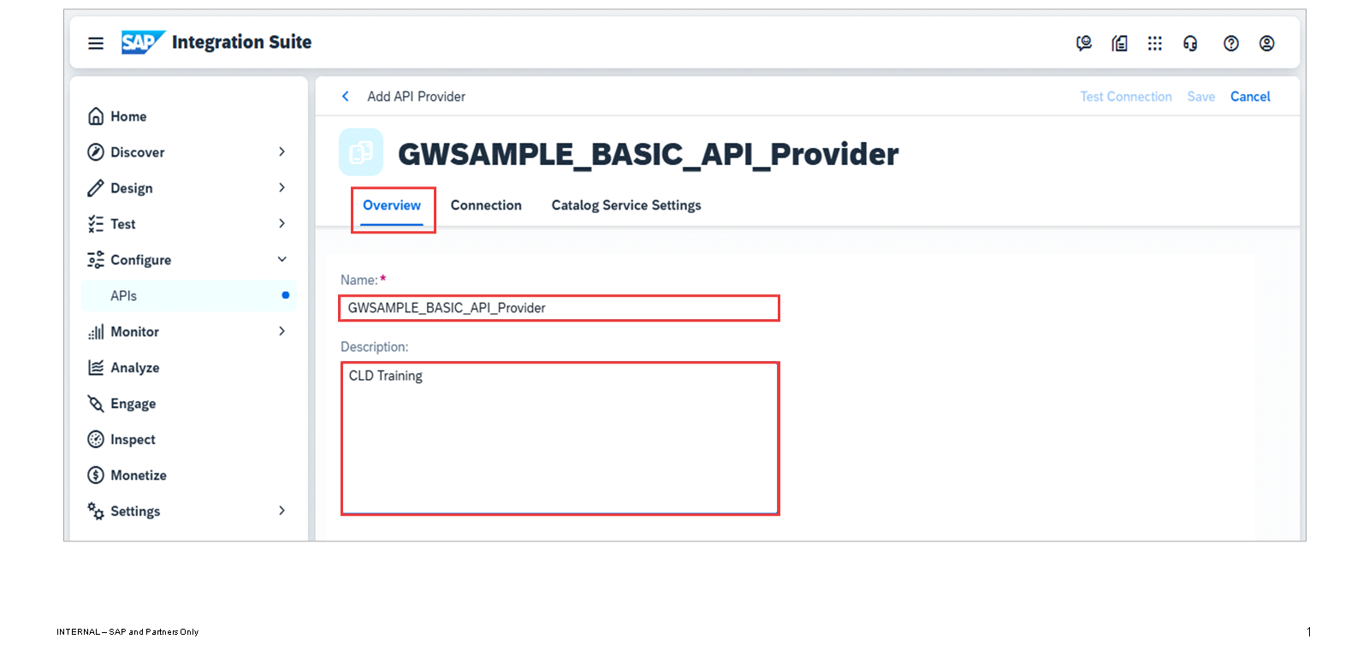Image resolution: width=1369 pixels, height=645 pixels.
Task: Click the SAP logo
Action: [x=143, y=42]
